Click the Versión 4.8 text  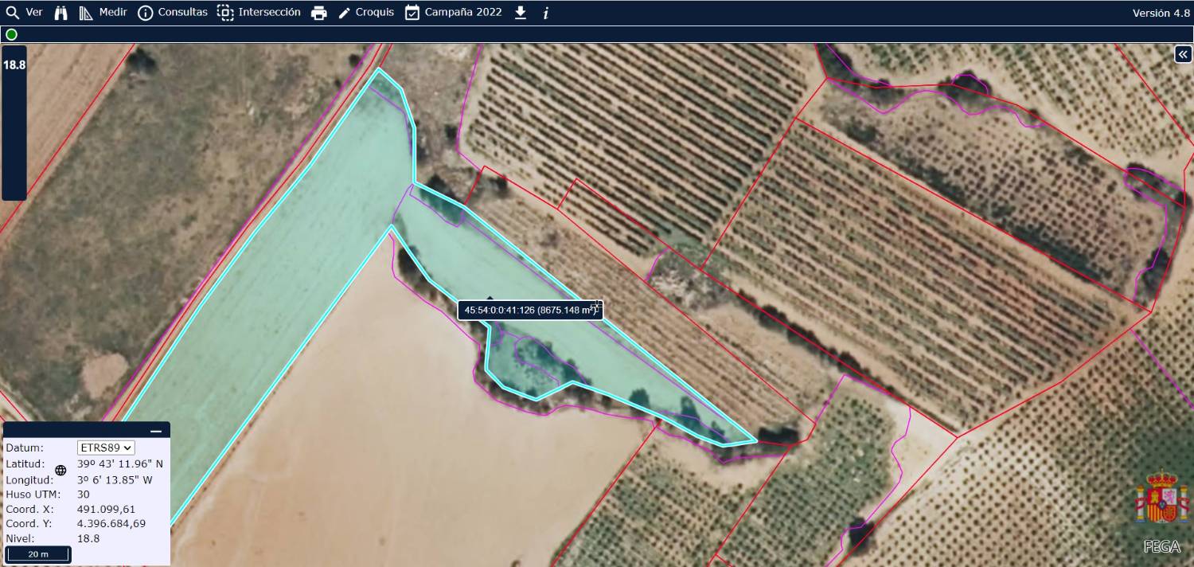tap(1161, 13)
